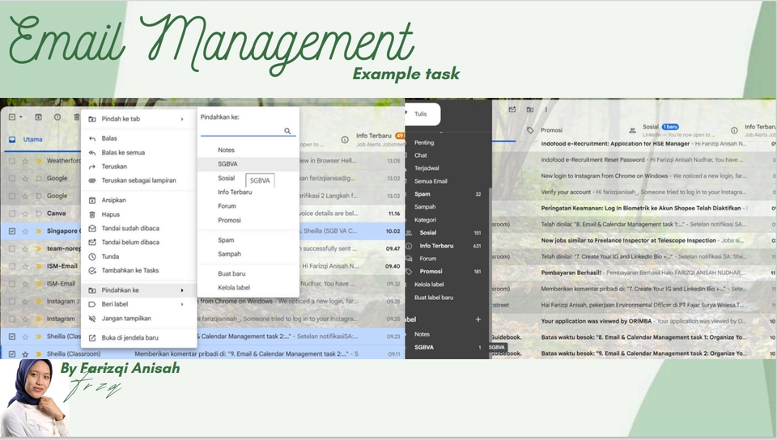The image size is (777, 440).
Task: Expand the Beri label submenu arrow
Action: 181,304
